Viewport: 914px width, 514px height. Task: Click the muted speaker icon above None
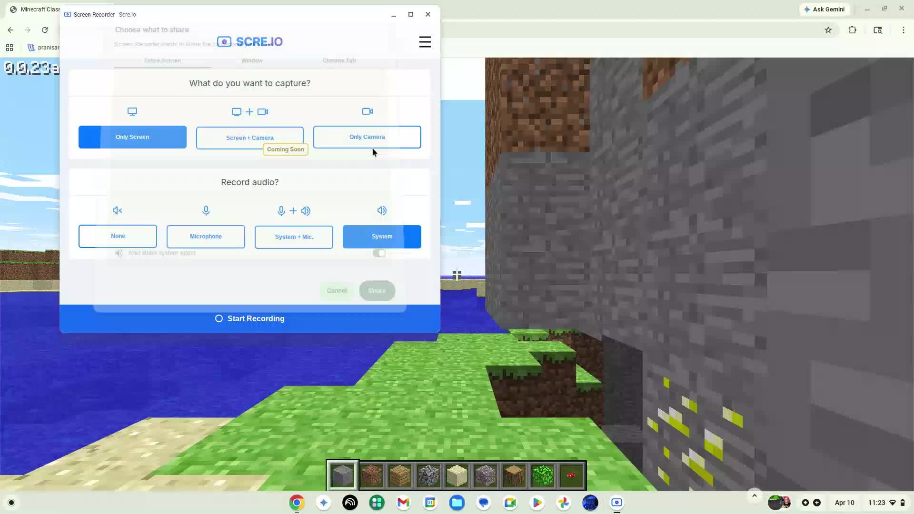pyautogui.click(x=117, y=210)
